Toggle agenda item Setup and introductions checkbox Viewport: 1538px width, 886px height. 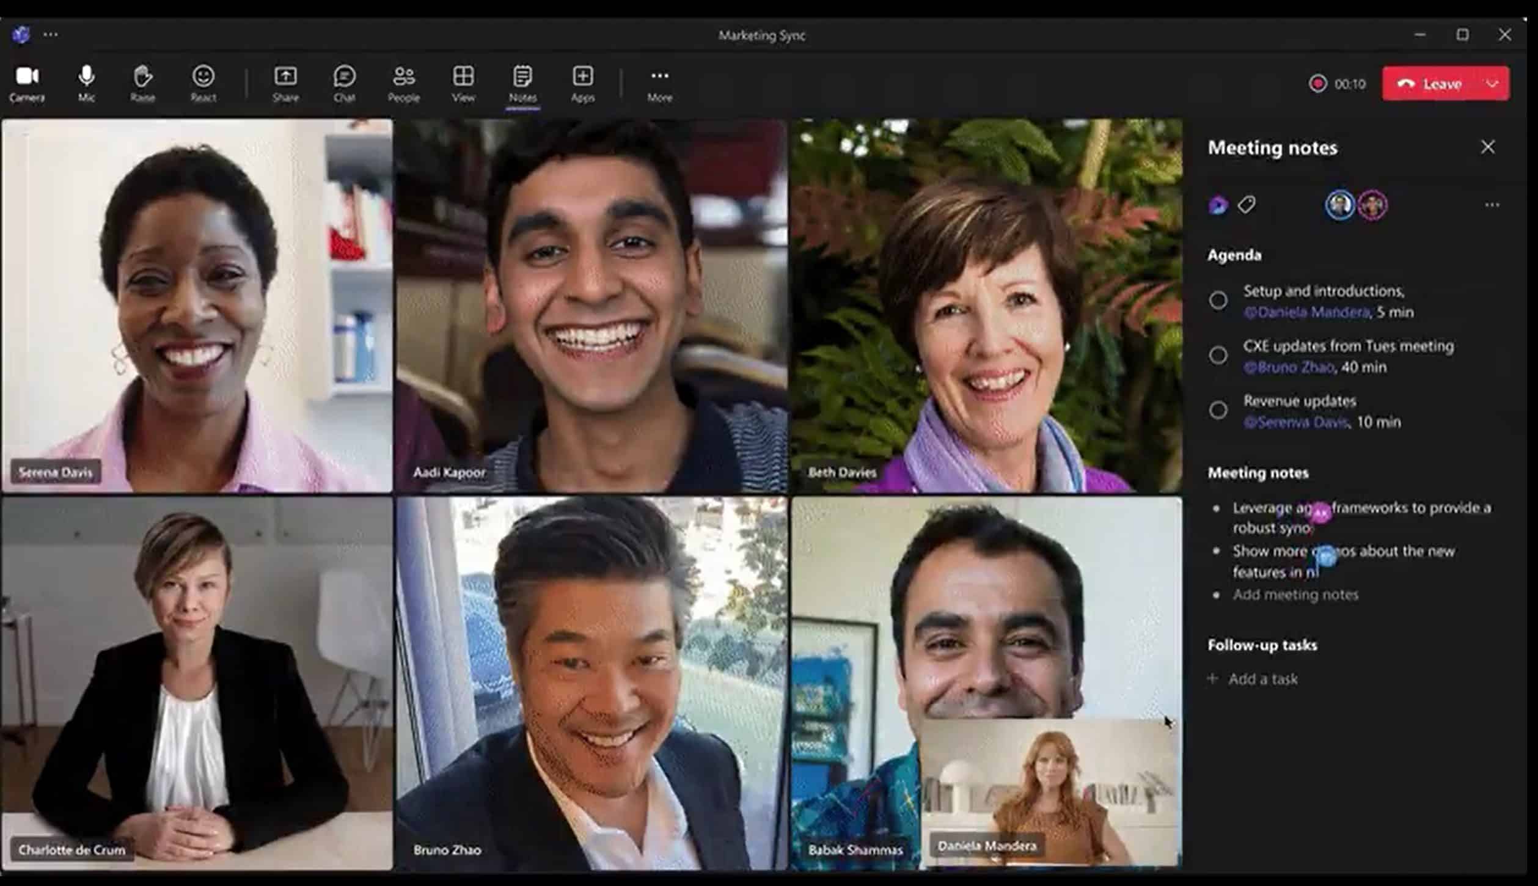tap(1217, 300)
